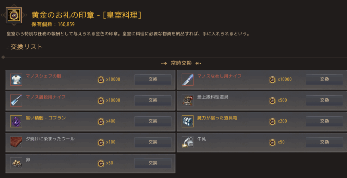This screenshot has width=347, height=178.
Task: Click the golden seal item icon in header
Action: click(14, 15)
